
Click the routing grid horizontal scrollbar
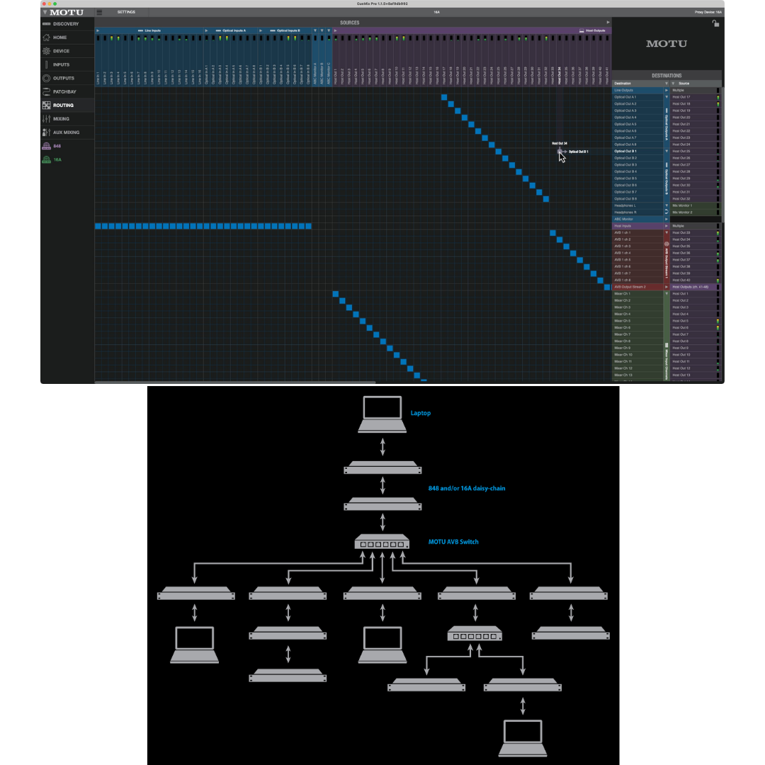click(234, 382)
